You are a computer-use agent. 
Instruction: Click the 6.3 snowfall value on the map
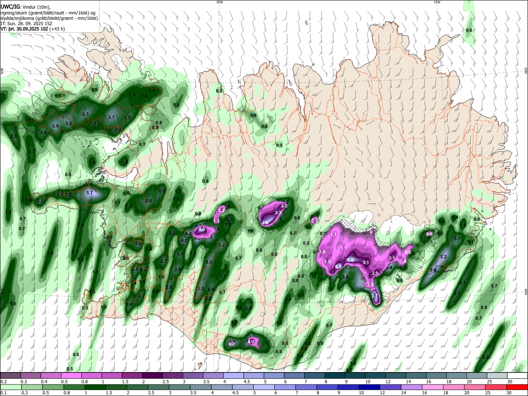point(339,267)
